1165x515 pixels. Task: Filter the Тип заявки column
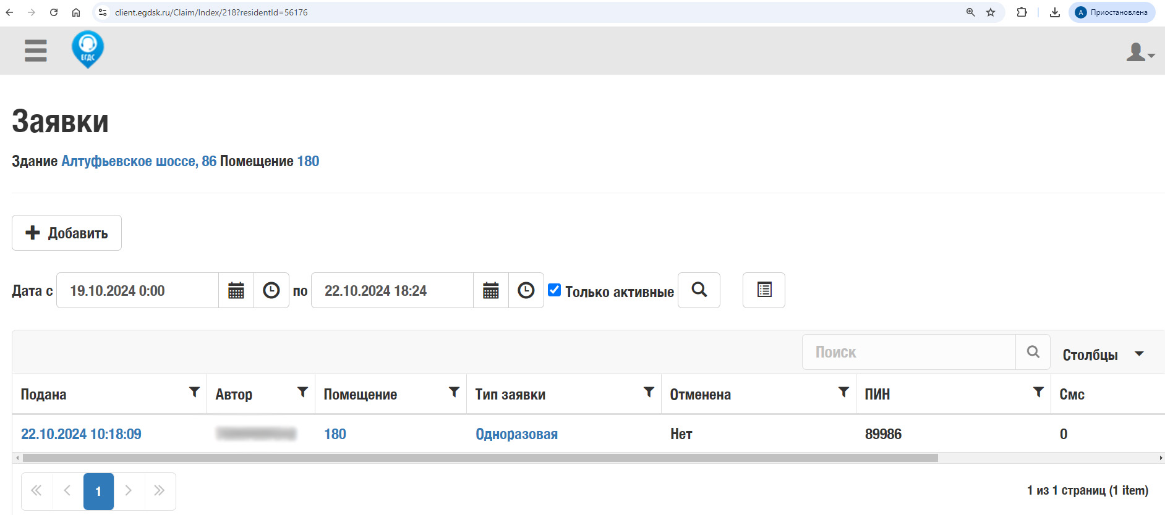tap(649, 393)
